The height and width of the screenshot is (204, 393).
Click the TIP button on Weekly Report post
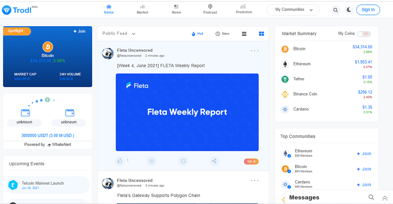point(251,162)
